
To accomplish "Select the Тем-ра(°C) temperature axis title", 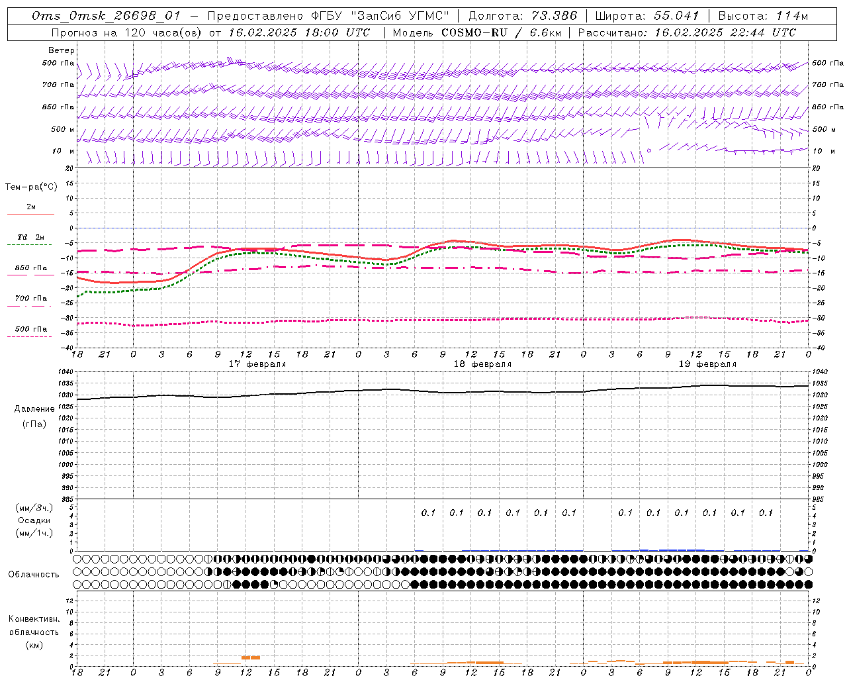I will pyautogui.click(x=31, y=187).
